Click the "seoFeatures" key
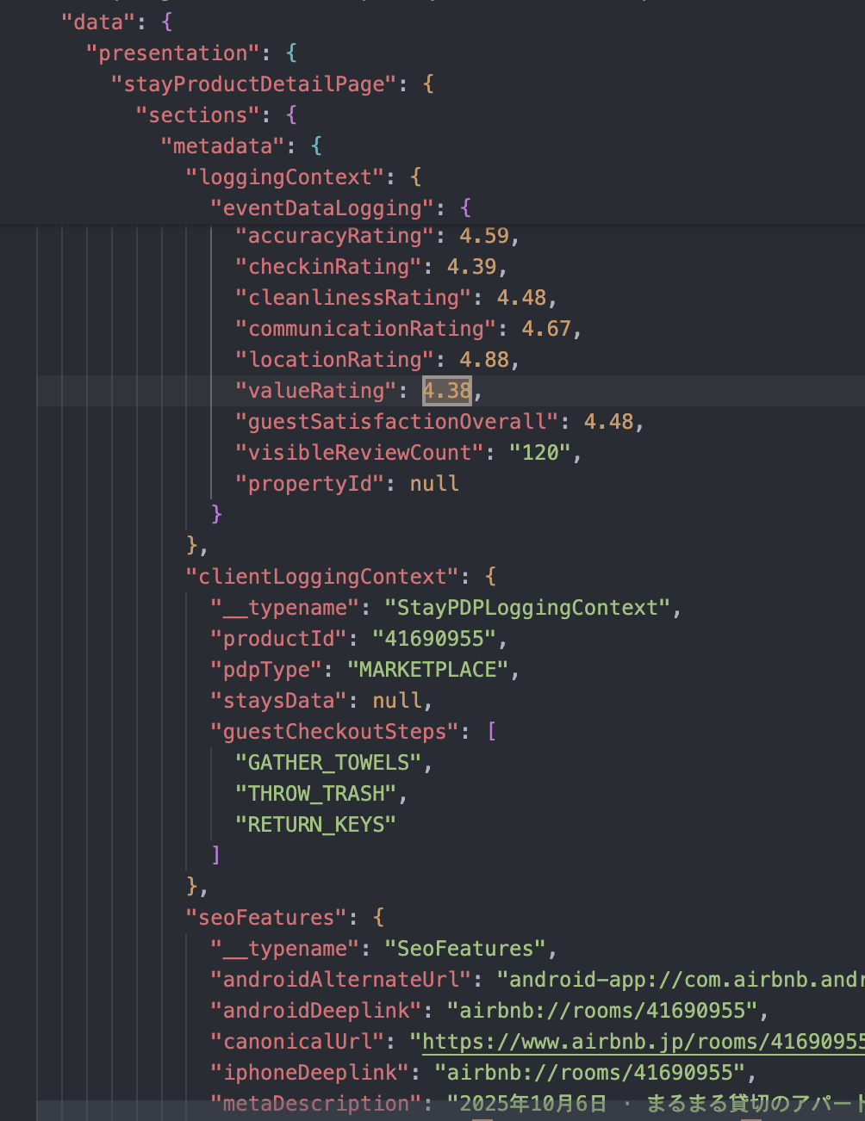Viewport: 865px width, 1121px height. [x=266, y=918]
